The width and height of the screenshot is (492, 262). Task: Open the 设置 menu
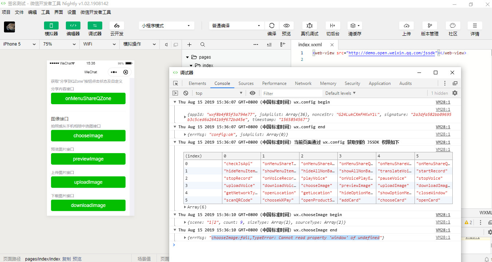point(72,12)
